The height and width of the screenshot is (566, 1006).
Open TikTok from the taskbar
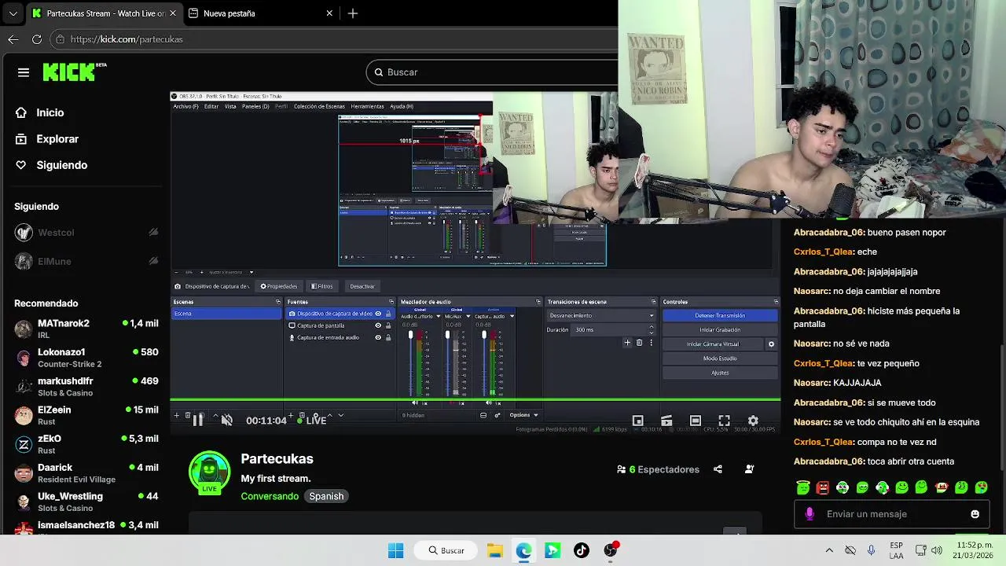pos(582,550)
